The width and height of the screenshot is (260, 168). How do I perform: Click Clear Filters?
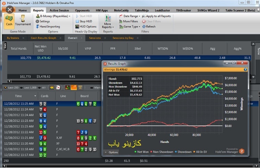tap(151, 21)
